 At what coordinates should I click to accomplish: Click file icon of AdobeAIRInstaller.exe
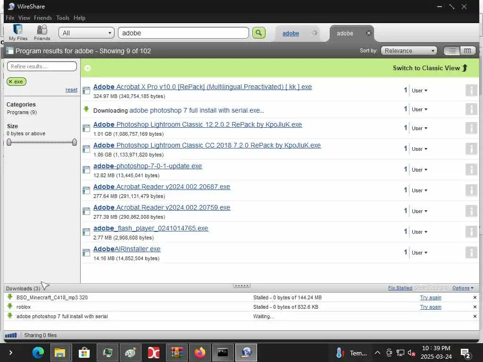coord(86,253)
